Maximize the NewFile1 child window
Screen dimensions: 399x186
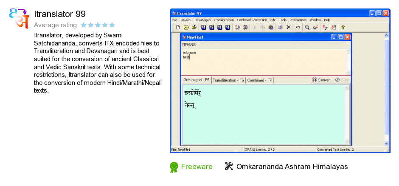[x=341, y=37]
